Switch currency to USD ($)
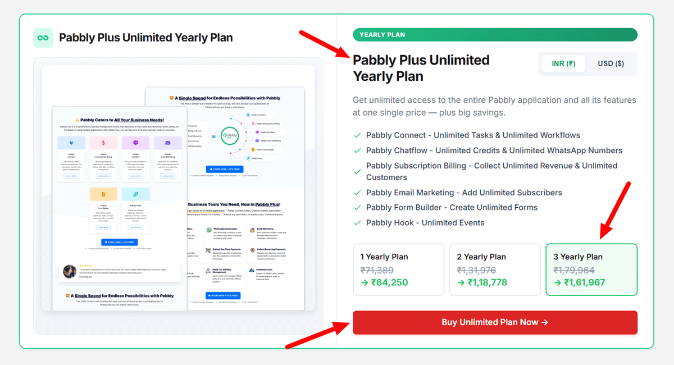Viewport: 674px width, 365px height. pos(611,63)
